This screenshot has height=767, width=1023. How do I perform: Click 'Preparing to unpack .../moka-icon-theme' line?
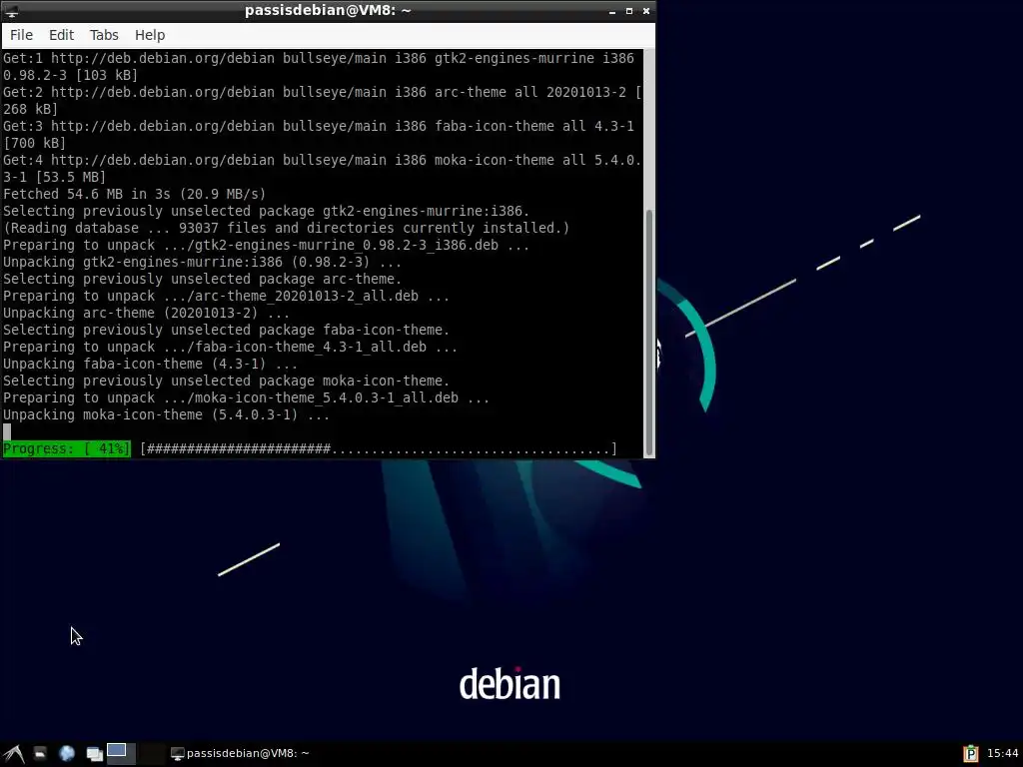pyautogui.click(x=246, y=397)
